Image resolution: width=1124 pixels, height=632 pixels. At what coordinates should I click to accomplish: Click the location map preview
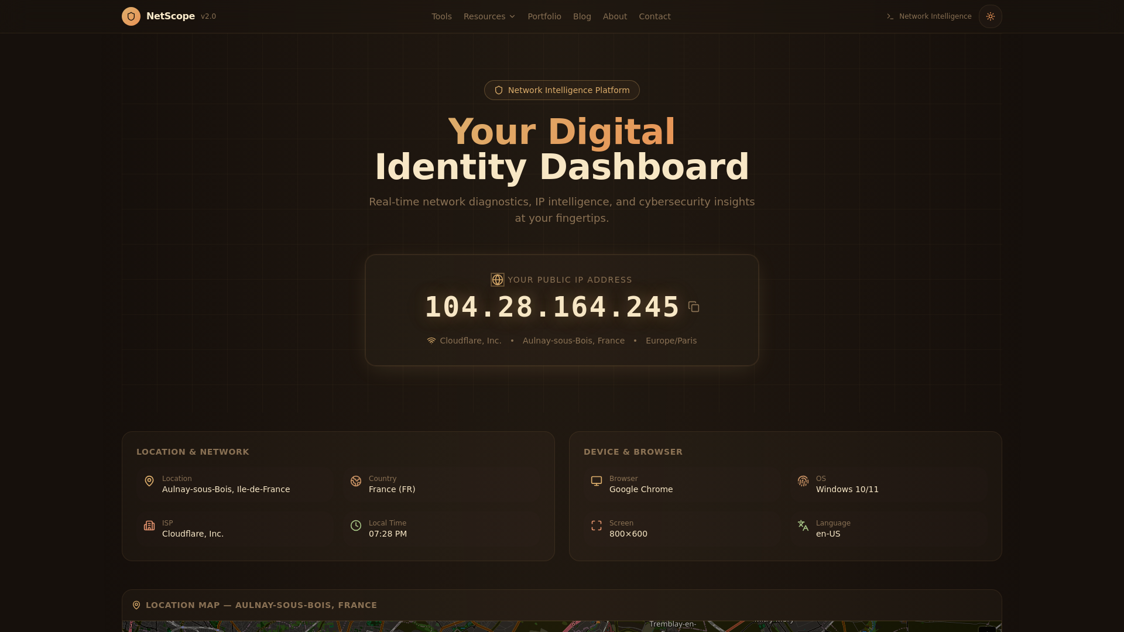[x=562, y=626]
